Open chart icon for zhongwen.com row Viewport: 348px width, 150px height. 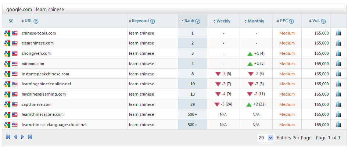pos(338,53)
